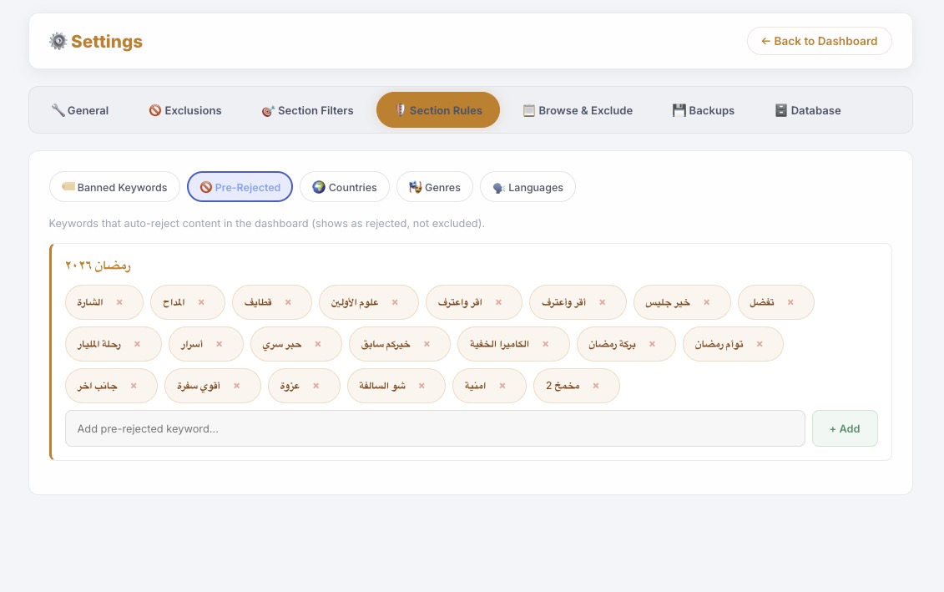
Task: Click the مخمخ 2 keyword label
Action: tap(563, 386)
